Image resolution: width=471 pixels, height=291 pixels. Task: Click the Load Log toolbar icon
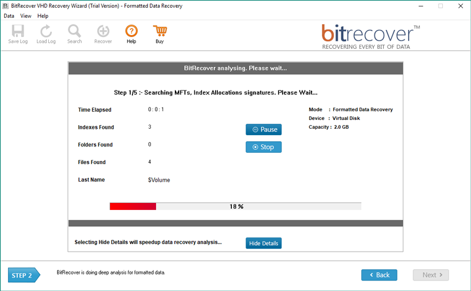(x=46, y=34)
